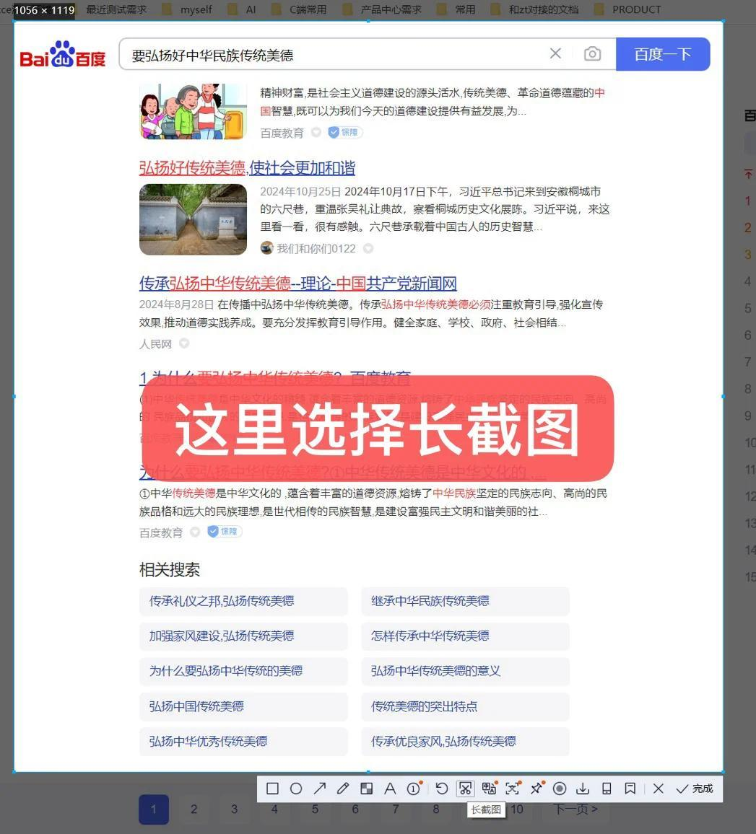Pin the screenshot to screen
Screen dimensions: 756x834
point(536,789)
